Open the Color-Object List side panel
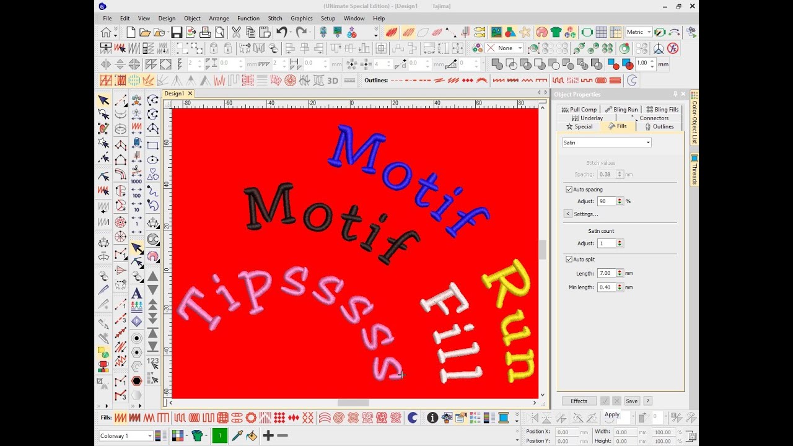Image resolution: width=793 pixels, height=446 pixels. (x=694, y=118)
